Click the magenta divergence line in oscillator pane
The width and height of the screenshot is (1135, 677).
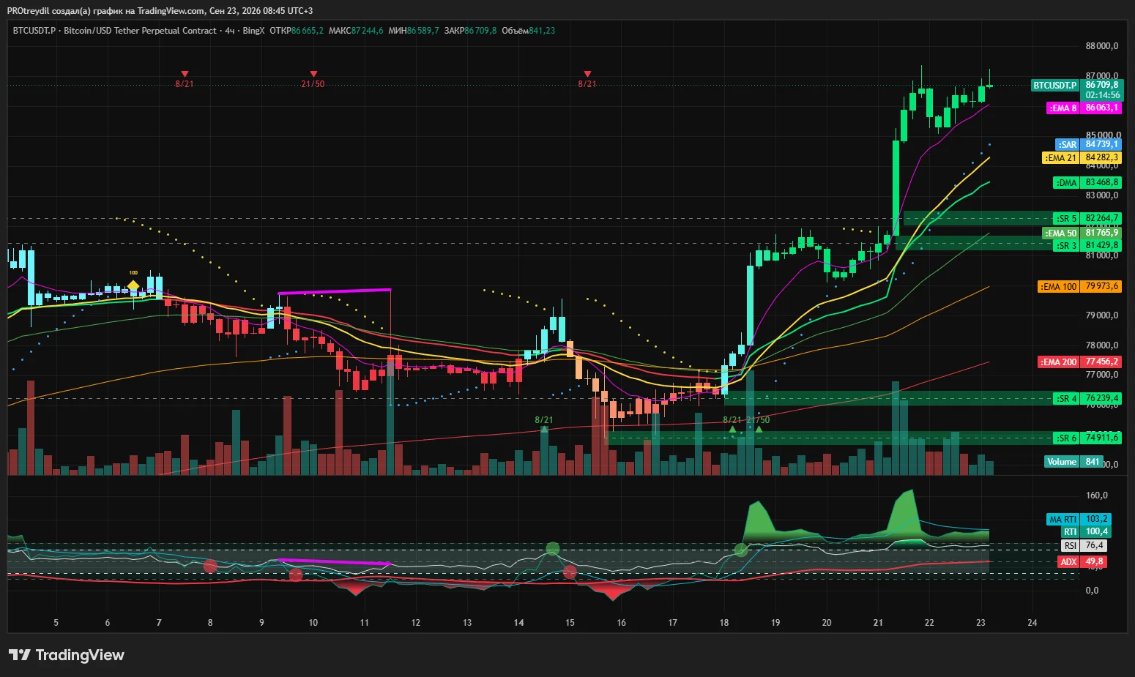tap(334, 562)
